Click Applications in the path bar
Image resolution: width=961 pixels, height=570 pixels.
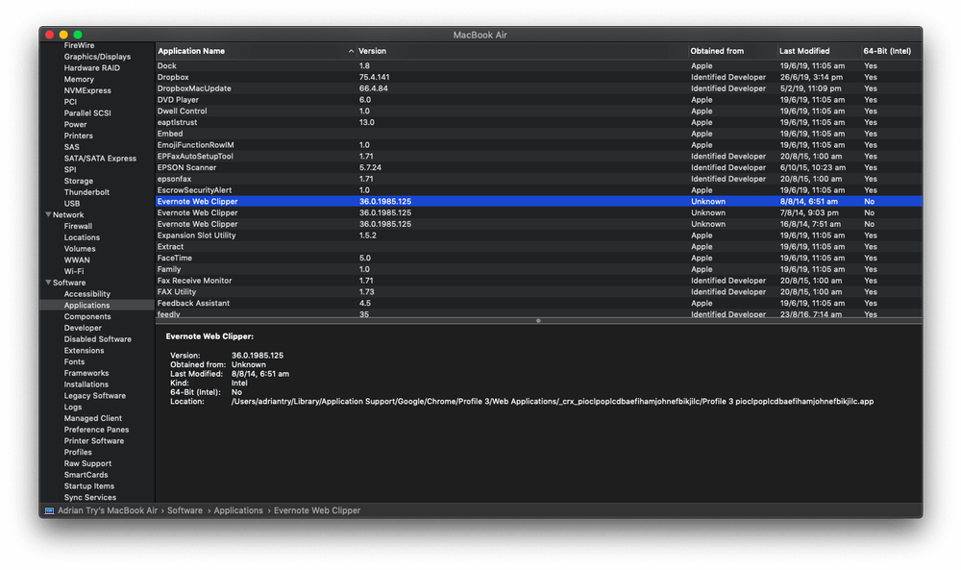[x=237, y=510]
